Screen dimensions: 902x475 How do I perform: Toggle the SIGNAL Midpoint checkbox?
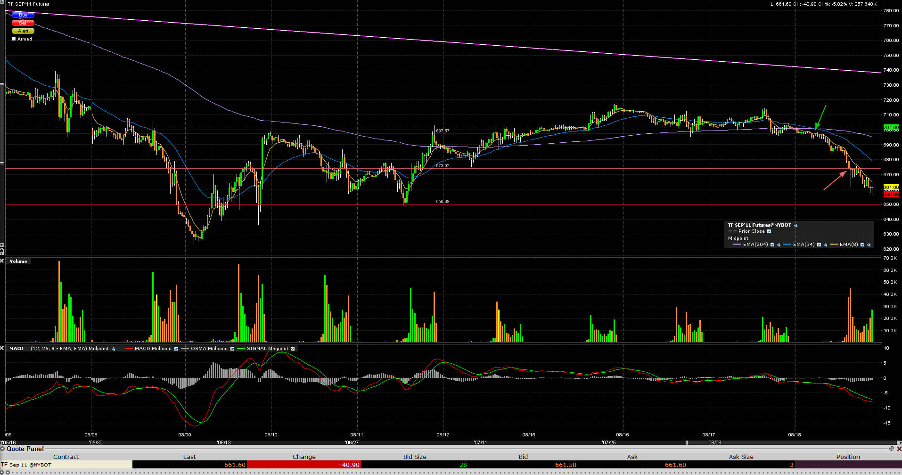(293, 349)
